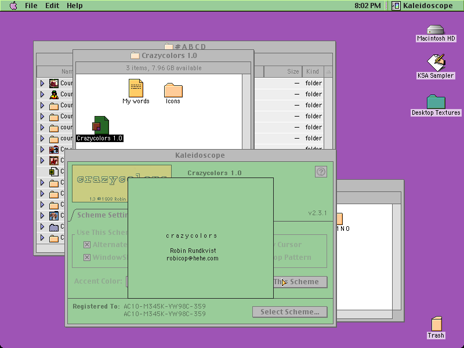The image size is (464, 348).
Task: Click the vertical scrollbar of Crazycolors 1.0 window
Action: point(246,111)
